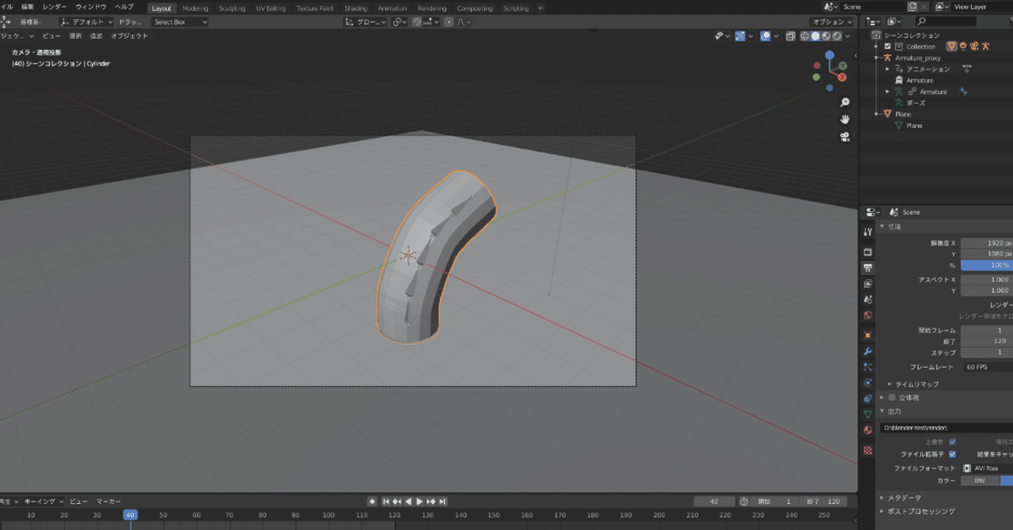The image size is (1013, 530).
Task: Open Object properties tab
Action: pyautogui.click(x=868, y=335)
